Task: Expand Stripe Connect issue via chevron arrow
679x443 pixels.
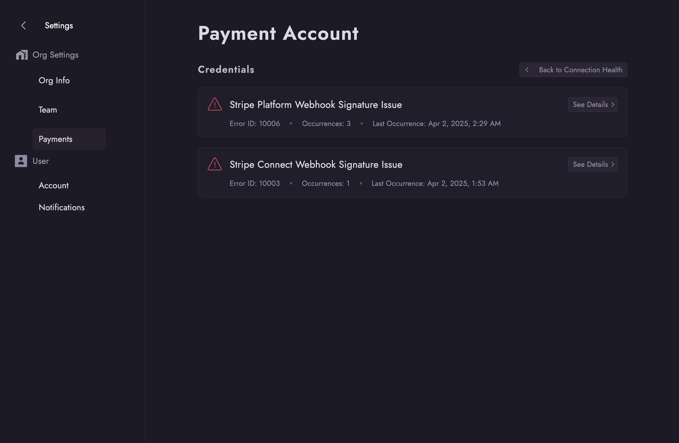Action: coord(613,165)
